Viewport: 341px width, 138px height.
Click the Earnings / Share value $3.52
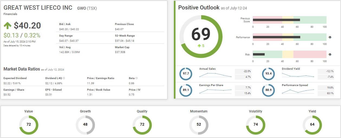[7, 95]
